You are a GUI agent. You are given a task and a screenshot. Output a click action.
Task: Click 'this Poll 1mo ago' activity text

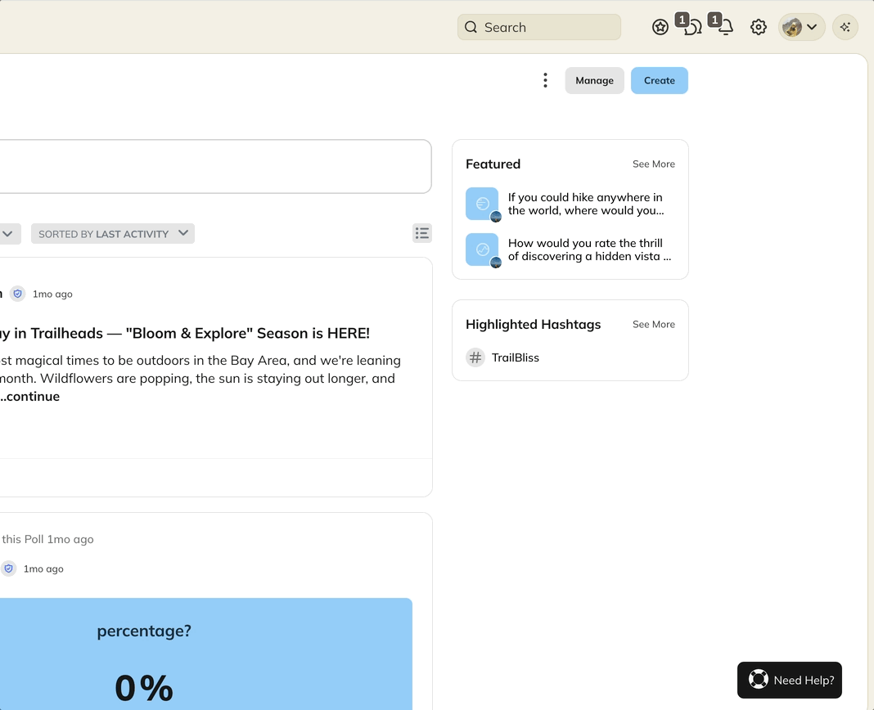pyautogui.click(x=48, y=539)
